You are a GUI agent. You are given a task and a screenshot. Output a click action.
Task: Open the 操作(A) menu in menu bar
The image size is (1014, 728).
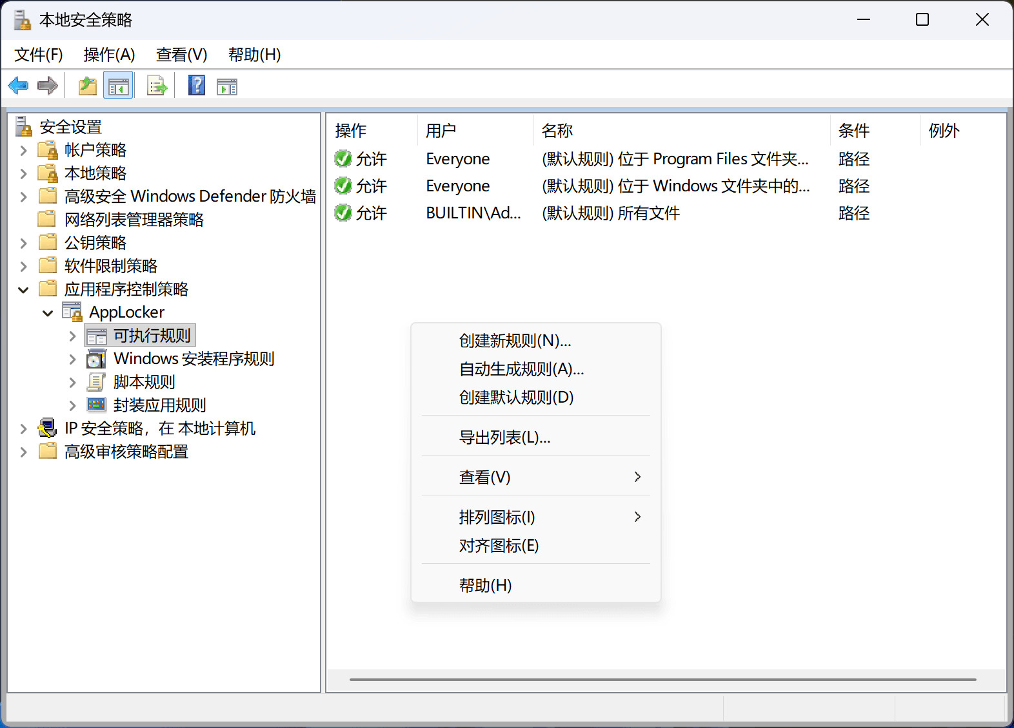(109, 55)
